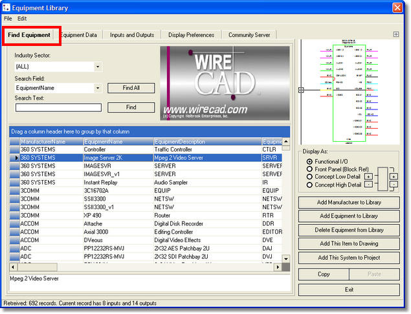Click Add This System to Project
Image resolution: width=411 pixels, height=314 pixels.
(349, 258)
